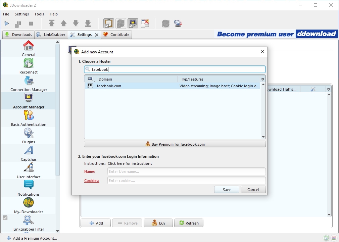
Task: Toggle clipboard observer toolbar button
Action: point(108,23)
